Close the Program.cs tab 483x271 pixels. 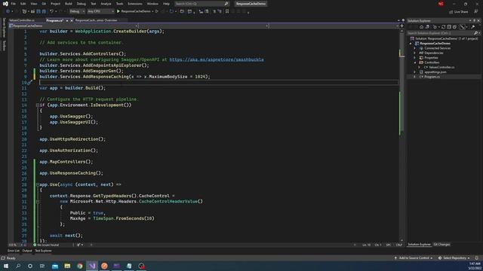(x=72, y=20)
